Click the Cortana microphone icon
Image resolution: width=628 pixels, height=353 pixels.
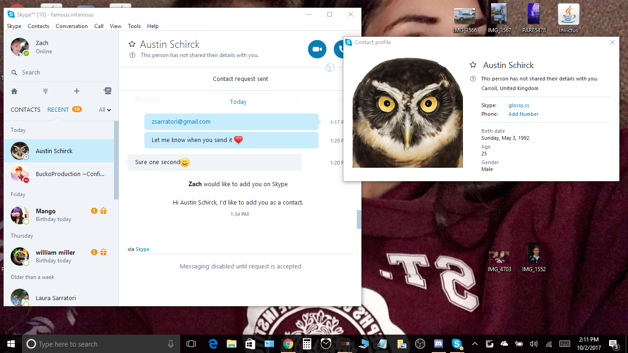(x=171, y=344)
